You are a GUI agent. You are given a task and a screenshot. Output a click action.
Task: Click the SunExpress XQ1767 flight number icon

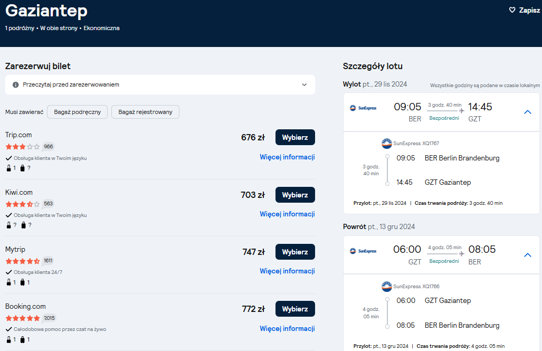click(x=386, y=143)
